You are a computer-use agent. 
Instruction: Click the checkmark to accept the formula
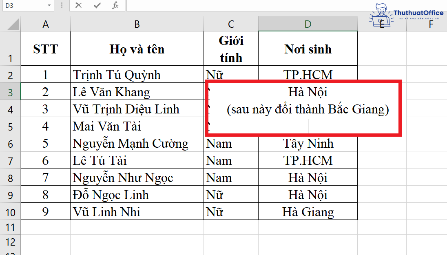point(97,6)
